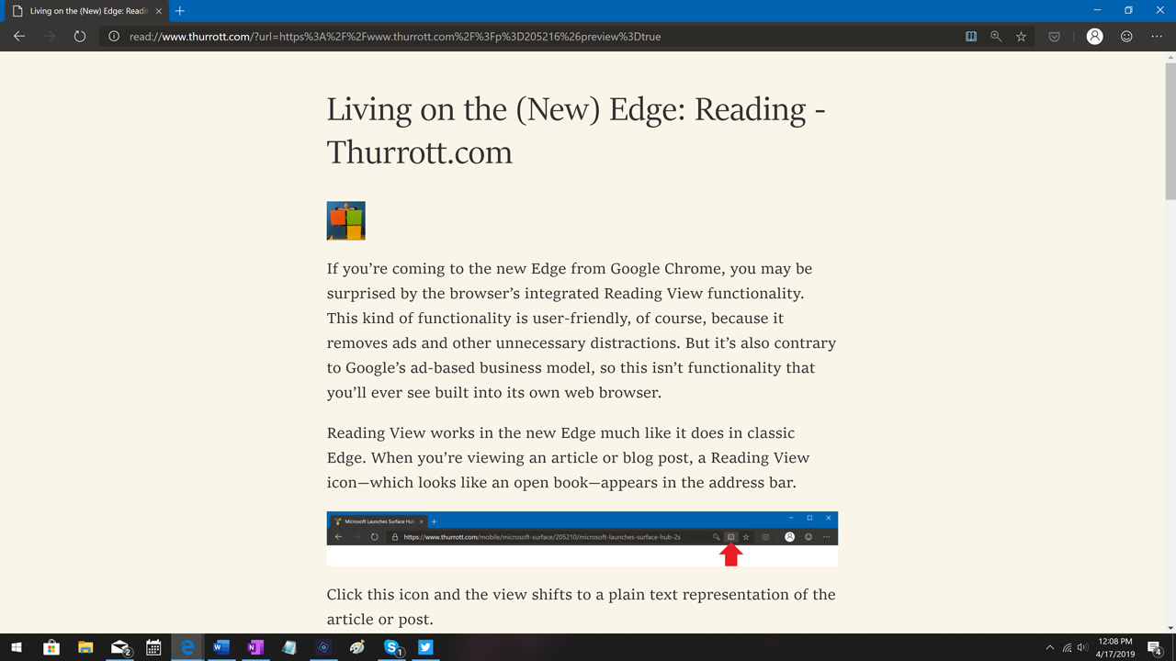Open the Action Center notifications icon
The height and width of the screenshot is (661, 1176).
[x=1155, y=648]
